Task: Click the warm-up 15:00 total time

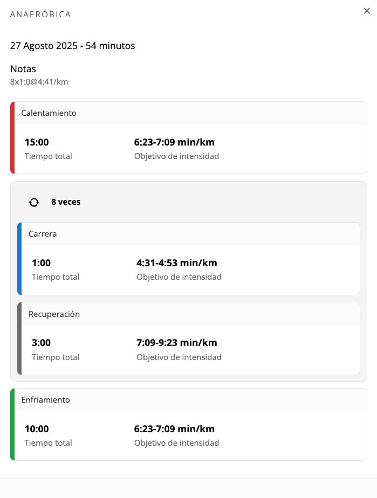Action: pos(37,142)
